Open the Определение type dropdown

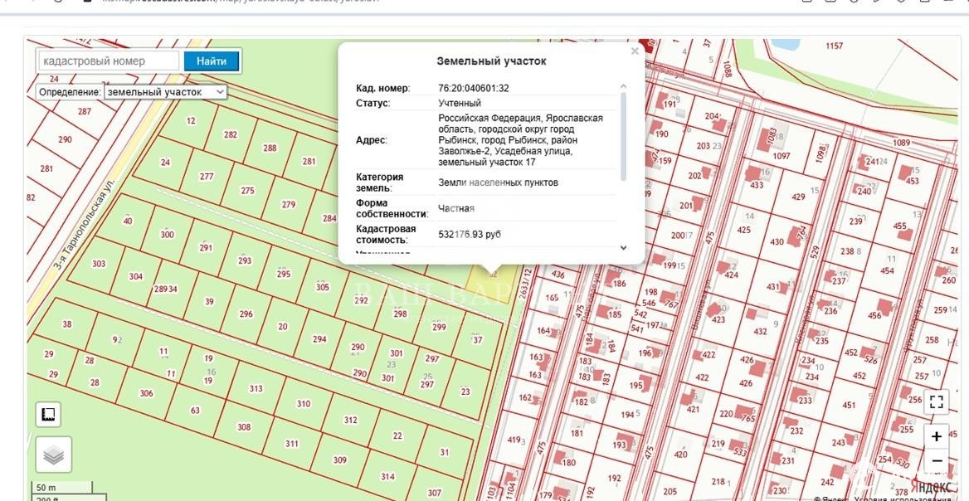pyautogui.click(x=166, y=92)
